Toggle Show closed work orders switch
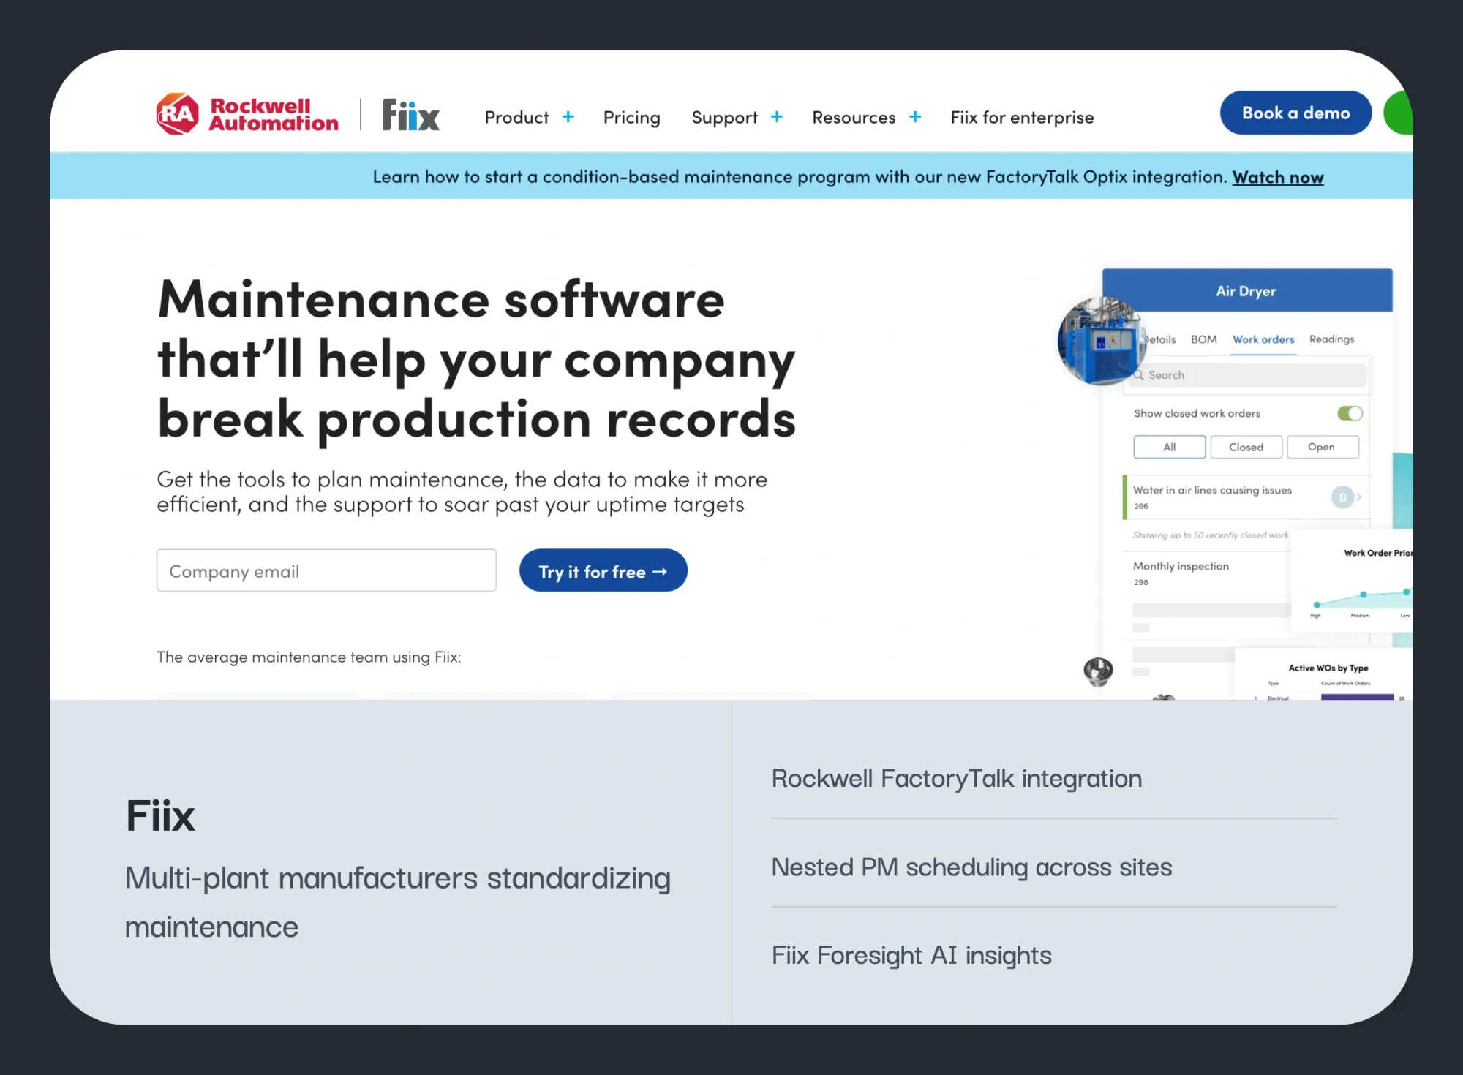Screen dimensions: 1463x1075 (1350, 413)
